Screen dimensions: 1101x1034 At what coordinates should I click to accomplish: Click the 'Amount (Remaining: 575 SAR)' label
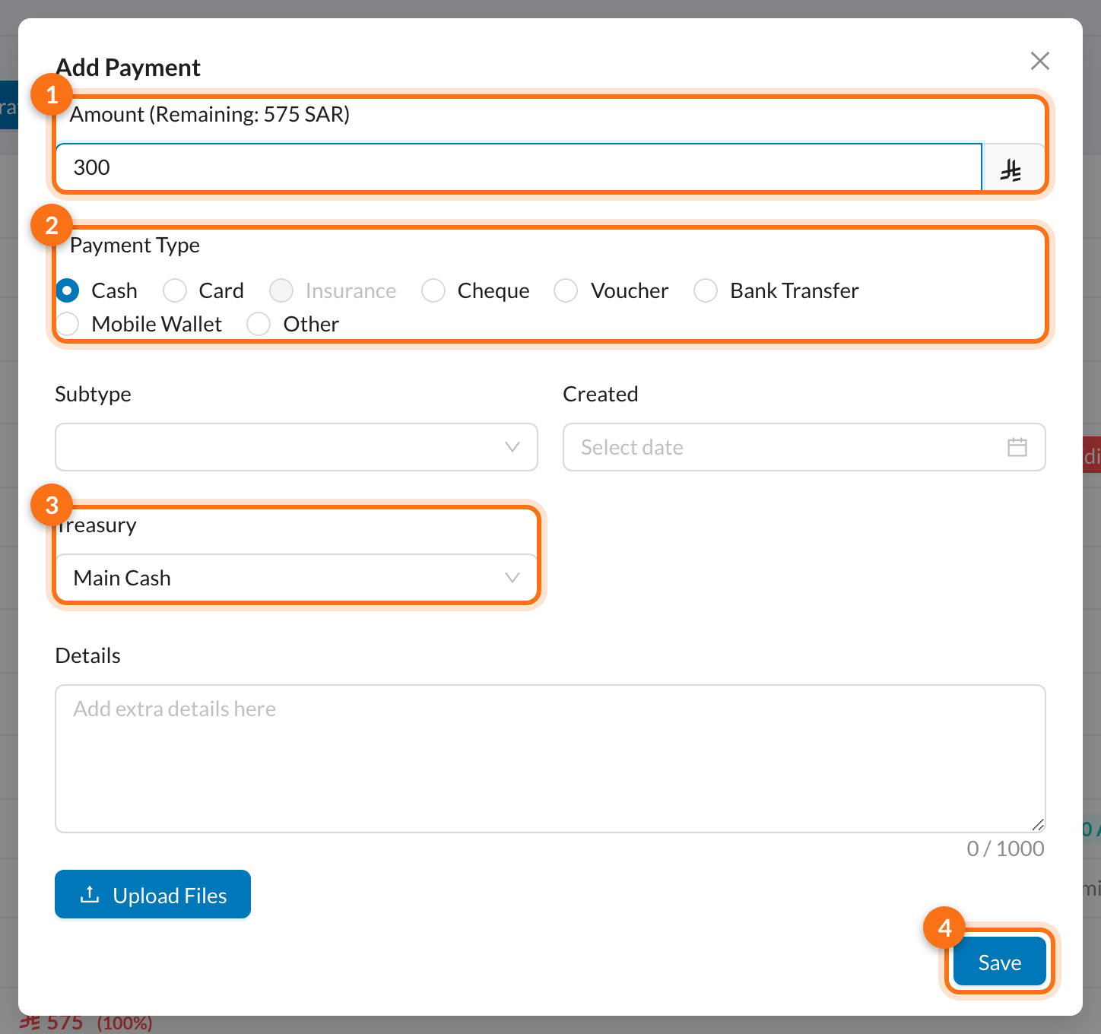(x=210, y=114)
